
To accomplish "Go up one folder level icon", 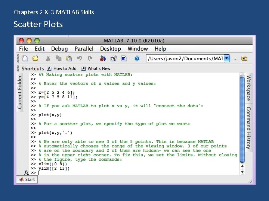I will click(x=244, y=58).
